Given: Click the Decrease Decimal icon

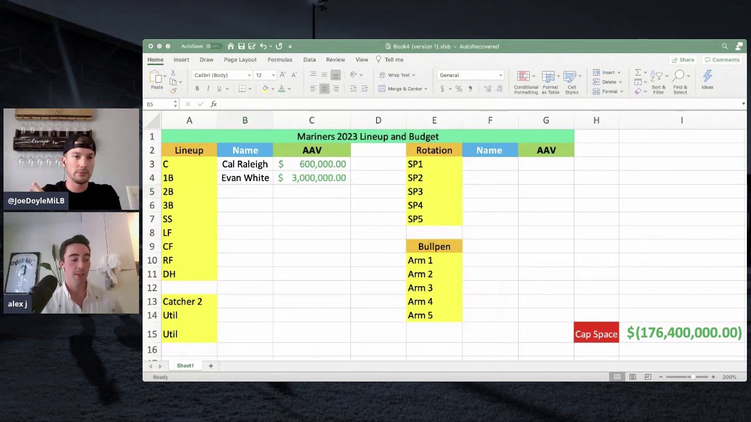Looking at the screenshot, I should pyautogui.click(x=499, y=89).
